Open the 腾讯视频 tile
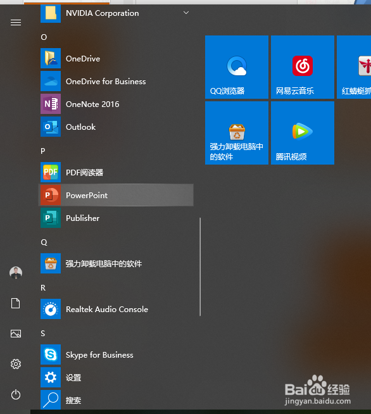Screen dimensions: 371x414 click(x=303, y=133)
